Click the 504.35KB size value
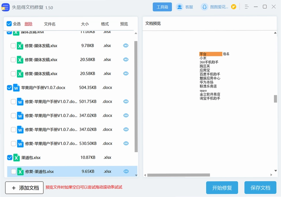This screenshot has height=197, width=281. coord(88,87)
